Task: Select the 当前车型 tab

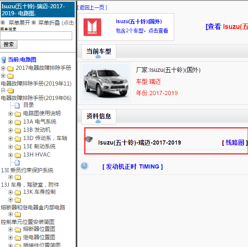Action: pyautogui.click(x=99, y=52)
